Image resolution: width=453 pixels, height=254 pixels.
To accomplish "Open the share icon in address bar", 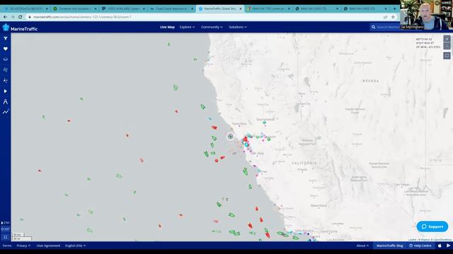I will click(385, 17).
